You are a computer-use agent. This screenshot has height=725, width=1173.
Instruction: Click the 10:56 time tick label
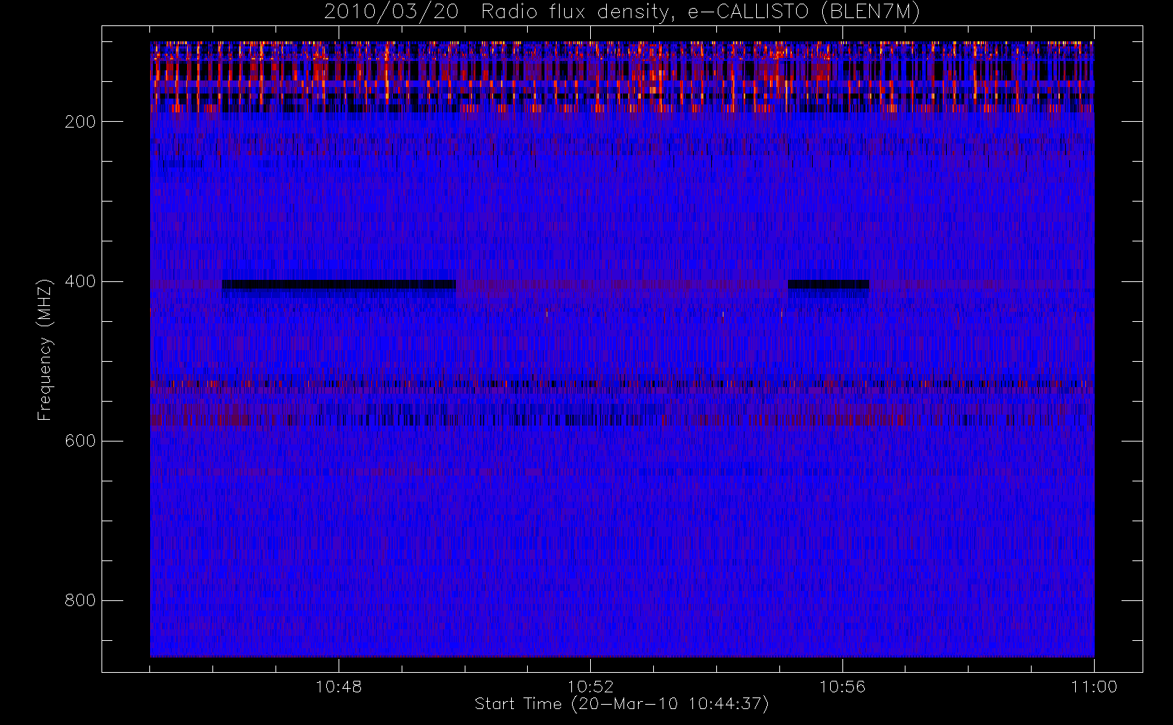pos(842,687)
